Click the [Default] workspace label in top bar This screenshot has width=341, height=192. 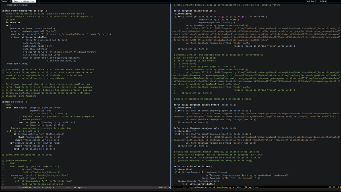(x=6, y=1)
